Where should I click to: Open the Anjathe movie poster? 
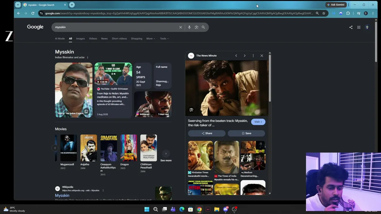(88, 148)
